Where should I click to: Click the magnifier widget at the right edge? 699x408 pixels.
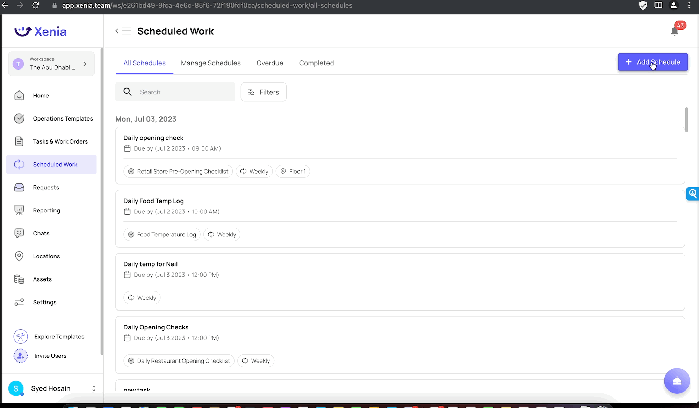(x=692, y=194)
